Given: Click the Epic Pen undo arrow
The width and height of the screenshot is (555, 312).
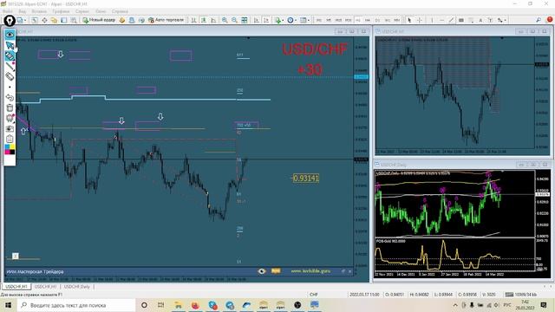Looking at the screenshot, I should click(10, 97).
